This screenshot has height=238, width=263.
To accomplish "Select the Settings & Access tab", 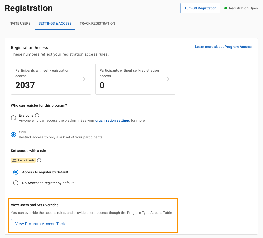I will (55, 23).
